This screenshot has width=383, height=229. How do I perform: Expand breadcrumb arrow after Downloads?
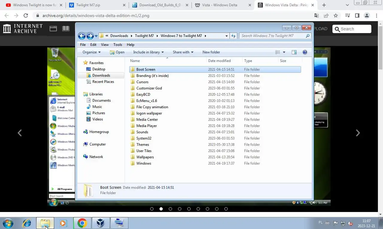(131, 36)
